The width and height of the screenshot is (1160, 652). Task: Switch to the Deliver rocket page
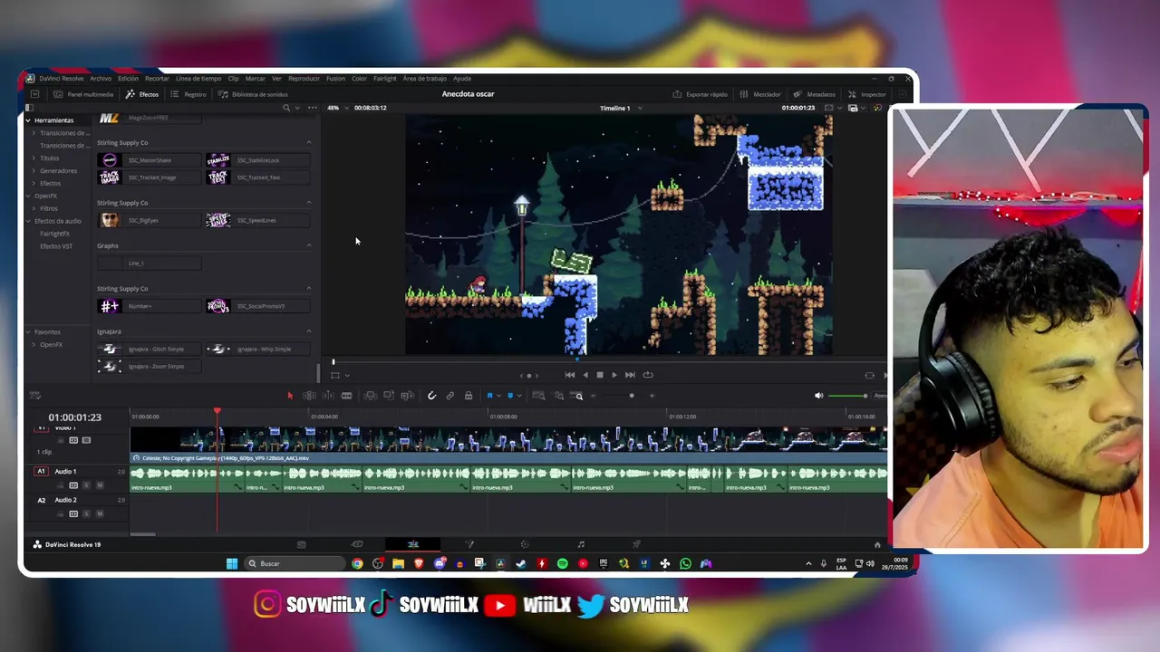coord(636,544)
